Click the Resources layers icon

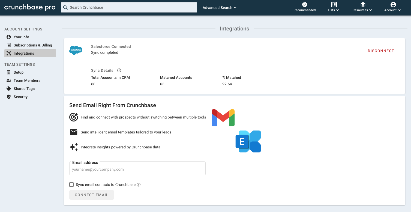point(363,5)
